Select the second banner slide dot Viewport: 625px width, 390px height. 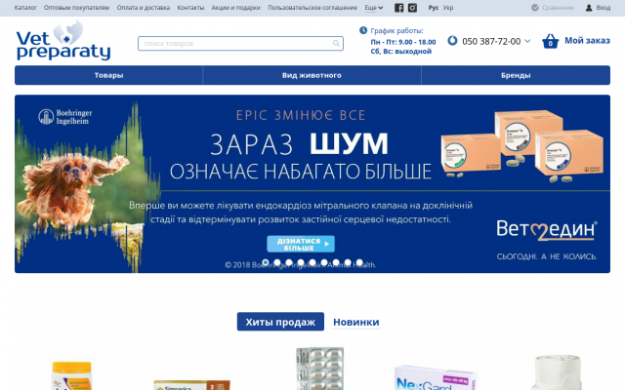277,262
